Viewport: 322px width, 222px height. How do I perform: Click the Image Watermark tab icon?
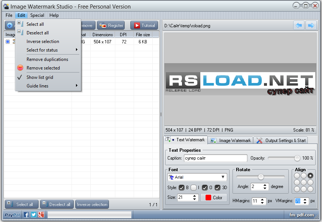coord(213,141)
